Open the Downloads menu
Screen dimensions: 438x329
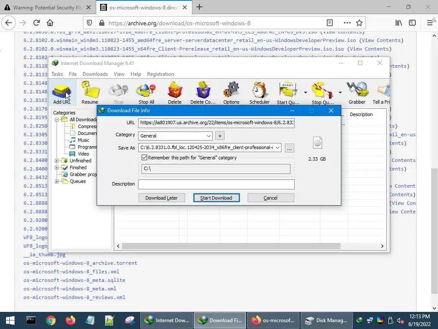tap(95, 74)
